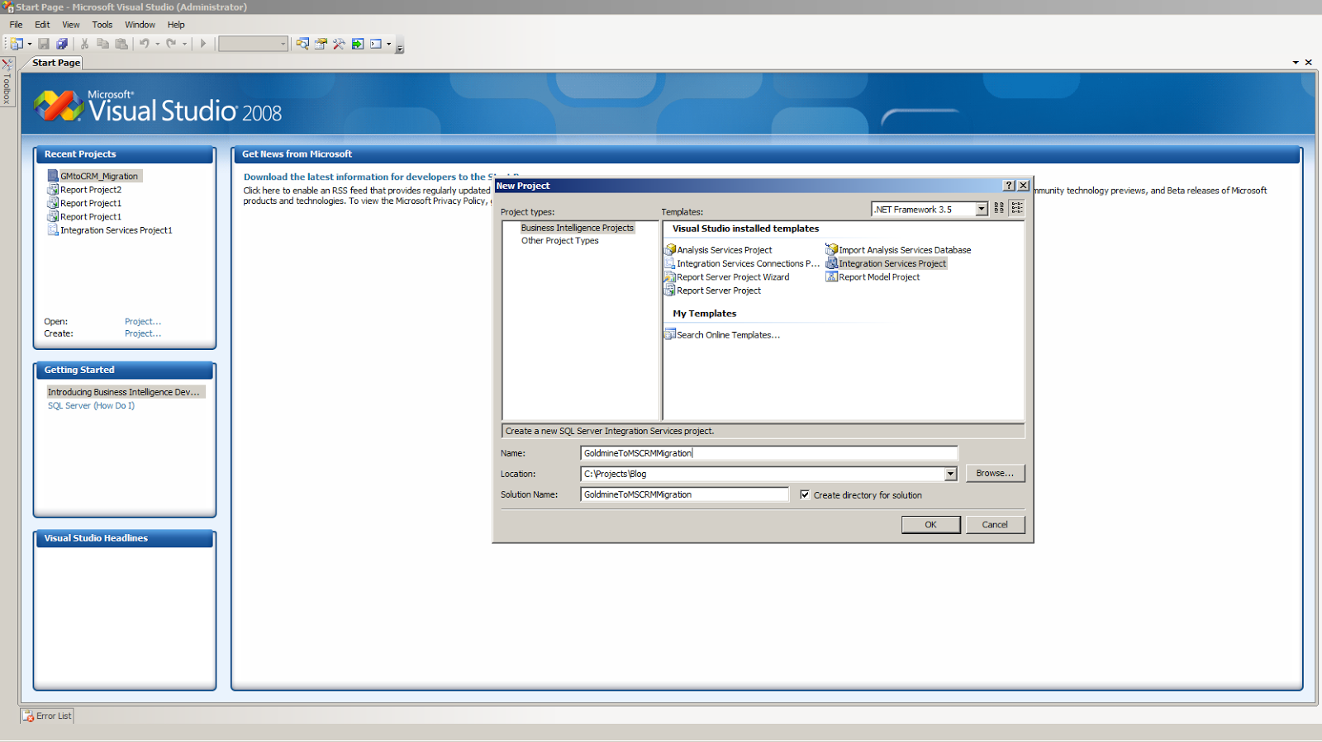1322x742 pixels.
Task: Click the Start Debugging play icon
Action: 203,44
